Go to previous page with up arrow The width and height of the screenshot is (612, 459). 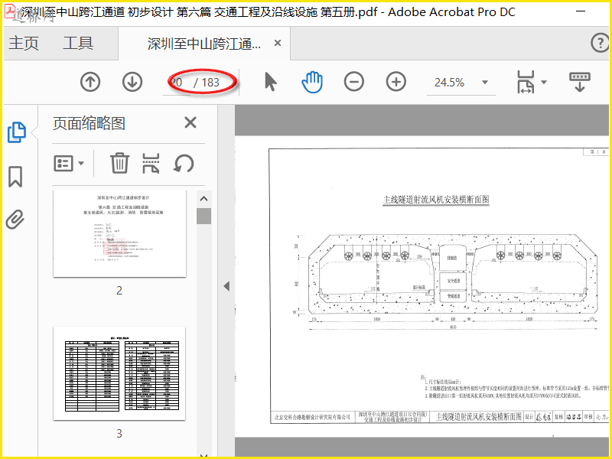tap(90, 82)
